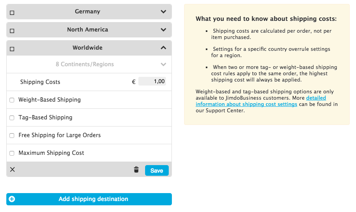Select the North America header title
The image size is (356, 212).
tap(88, 30)
